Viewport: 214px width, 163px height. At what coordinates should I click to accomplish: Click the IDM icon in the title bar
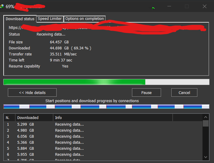pos(2,6)
